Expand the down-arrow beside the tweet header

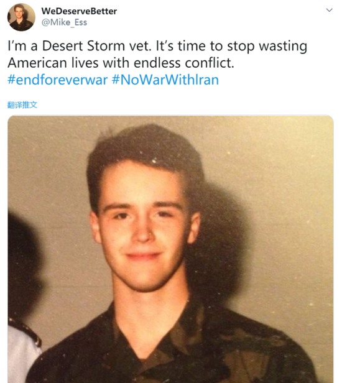(330, 10)
